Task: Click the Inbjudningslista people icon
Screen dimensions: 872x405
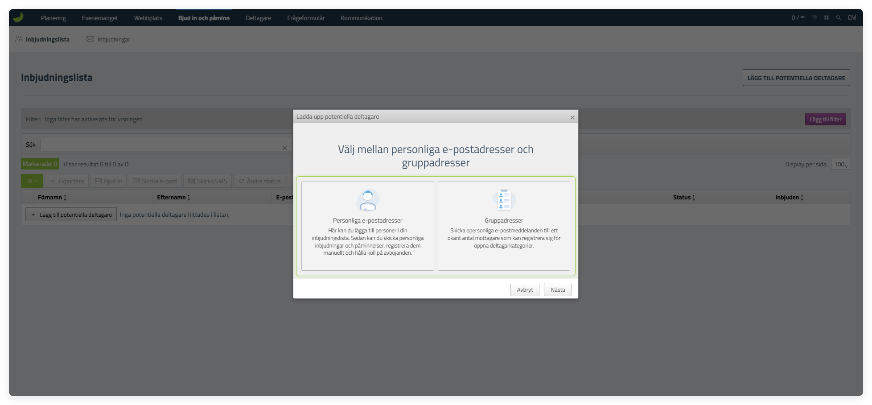Action: click(x=19, y=39)
